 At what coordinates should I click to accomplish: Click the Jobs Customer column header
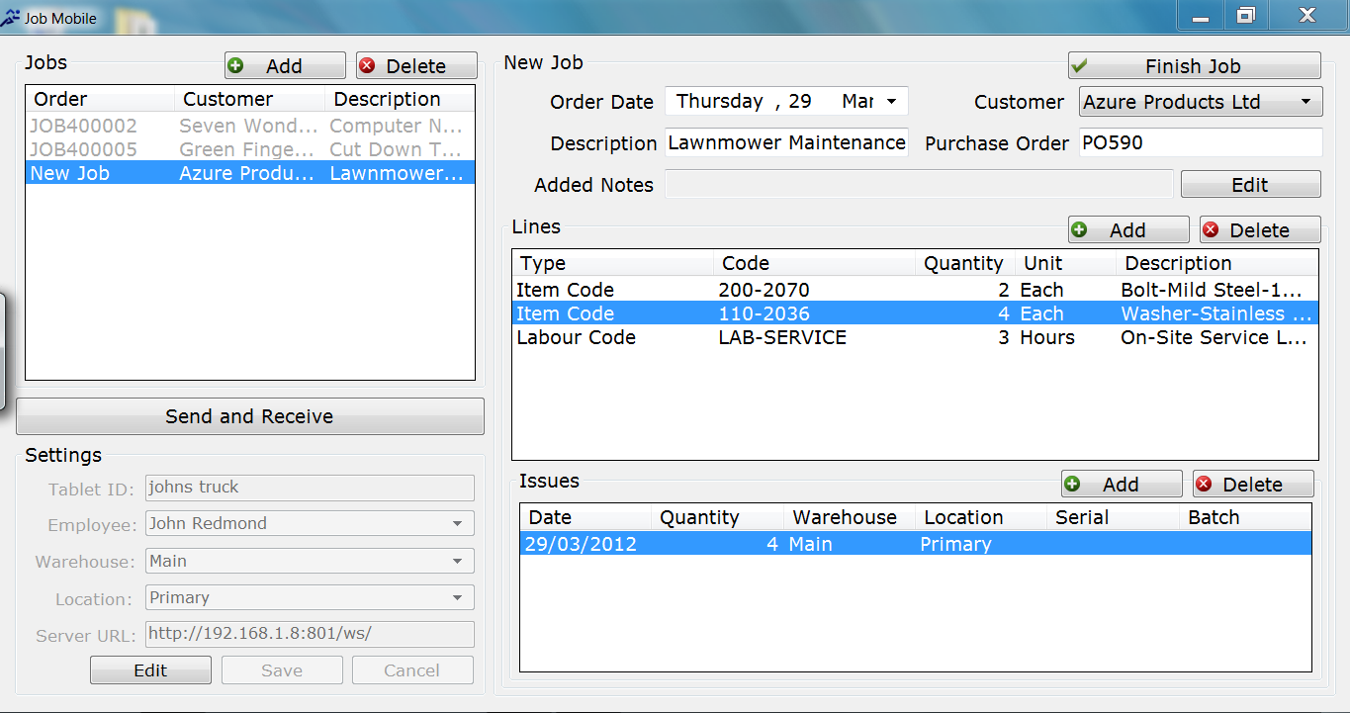pos(250,99)
